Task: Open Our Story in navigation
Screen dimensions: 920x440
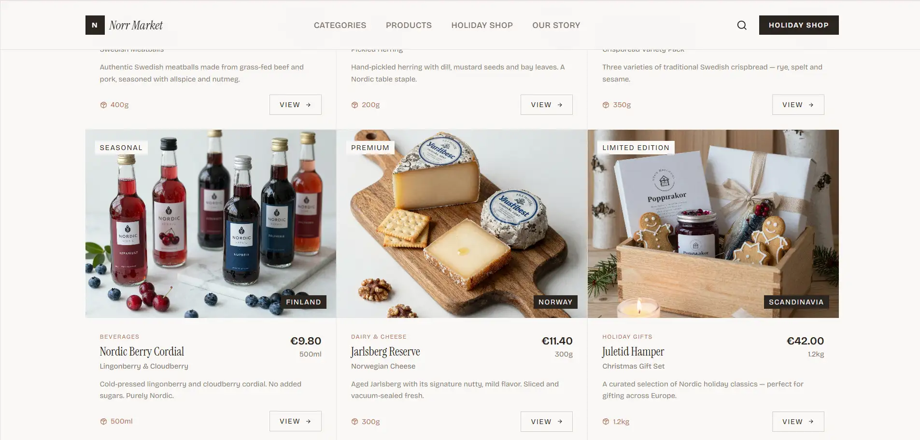Action: pos(556,25)
